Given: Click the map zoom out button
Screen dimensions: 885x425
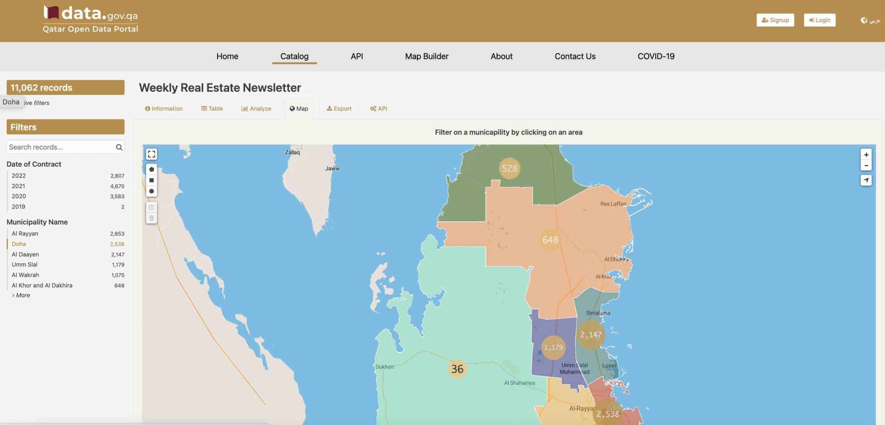Looking at the screenshot, I should point(866,166).
